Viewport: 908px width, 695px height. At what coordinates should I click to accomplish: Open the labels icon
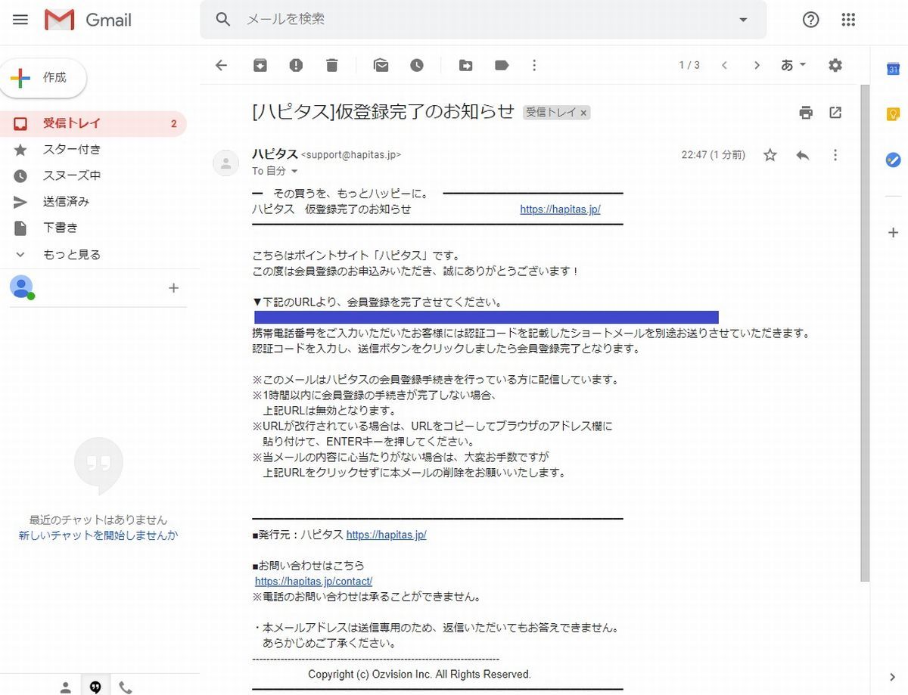(502, 66)
